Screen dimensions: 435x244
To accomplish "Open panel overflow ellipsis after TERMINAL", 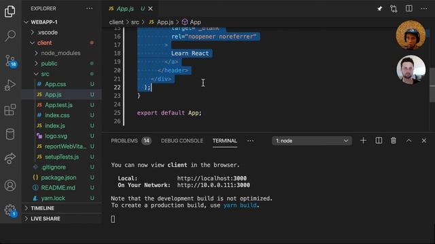I will 250,140.
